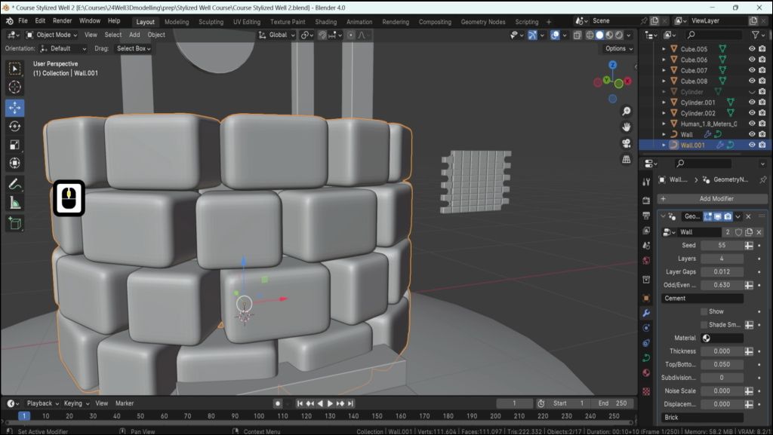This screenshot has width=773, height=435.
Task: Open the Tool properties tab
Action: [646, 182]
